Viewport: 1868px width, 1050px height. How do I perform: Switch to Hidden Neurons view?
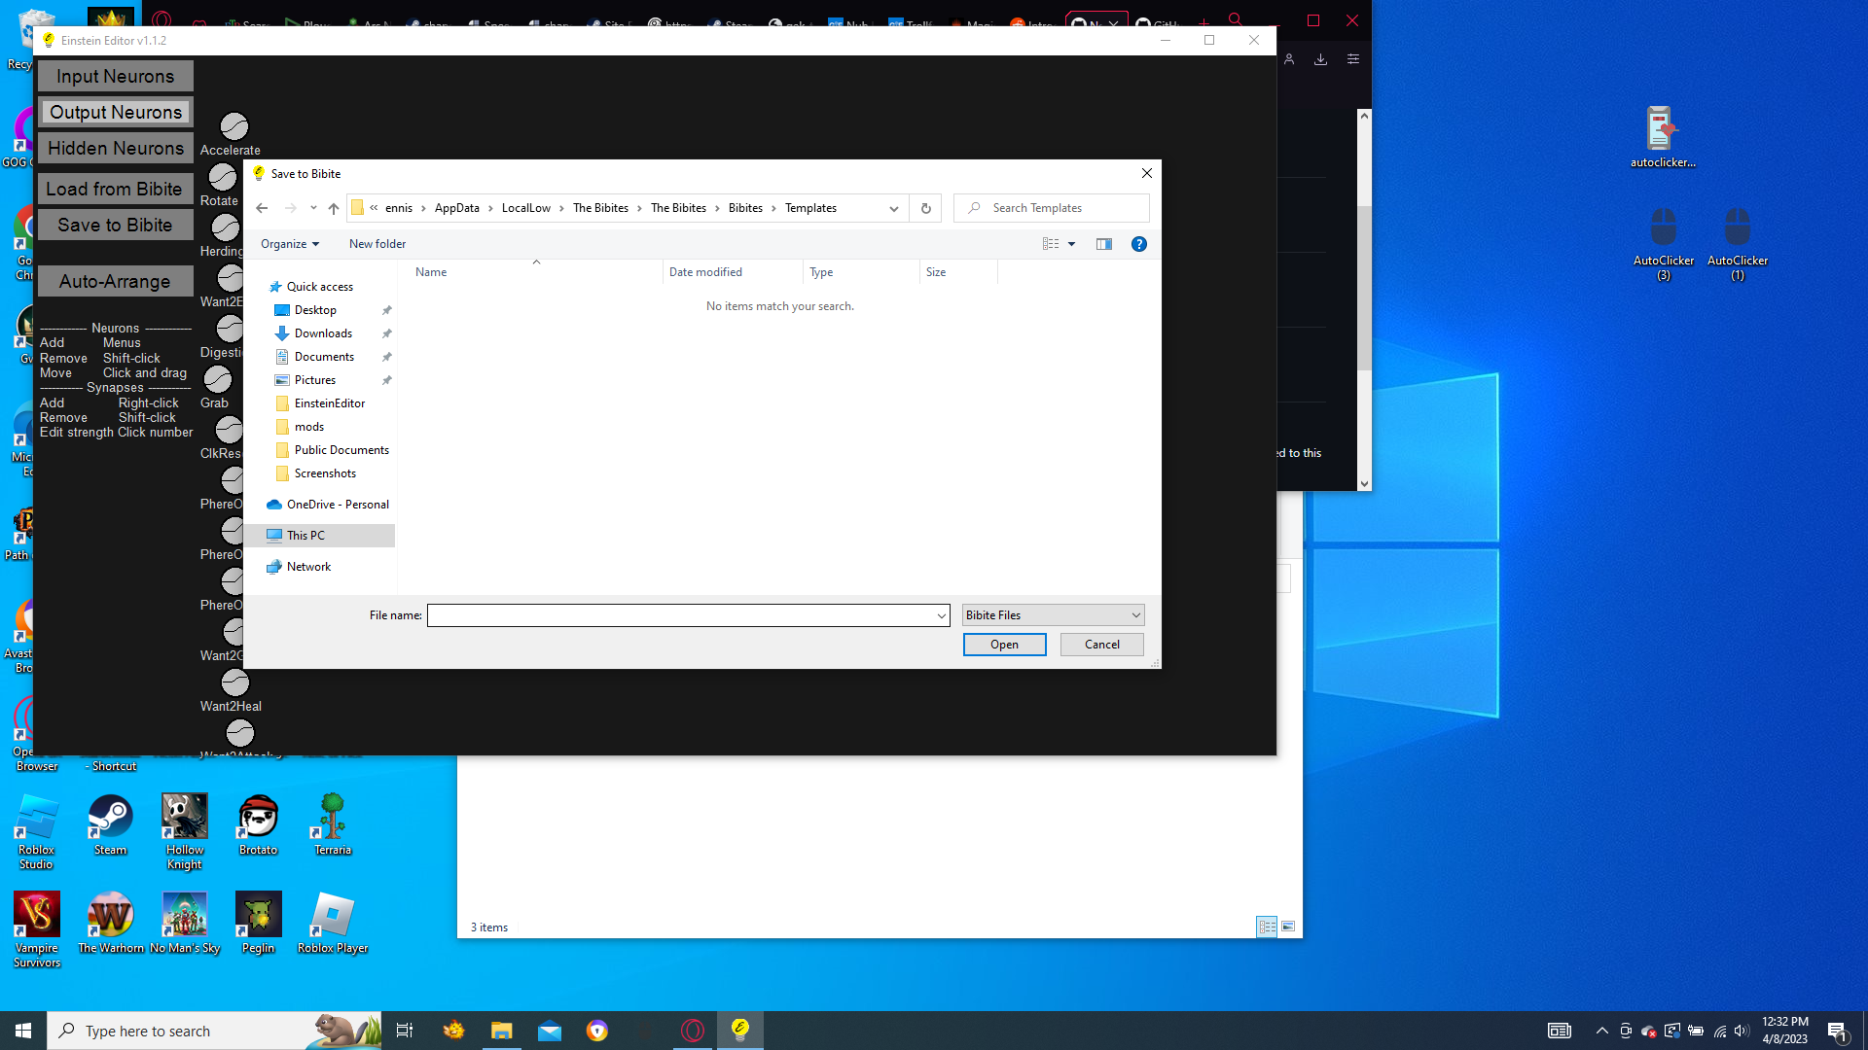115,149
